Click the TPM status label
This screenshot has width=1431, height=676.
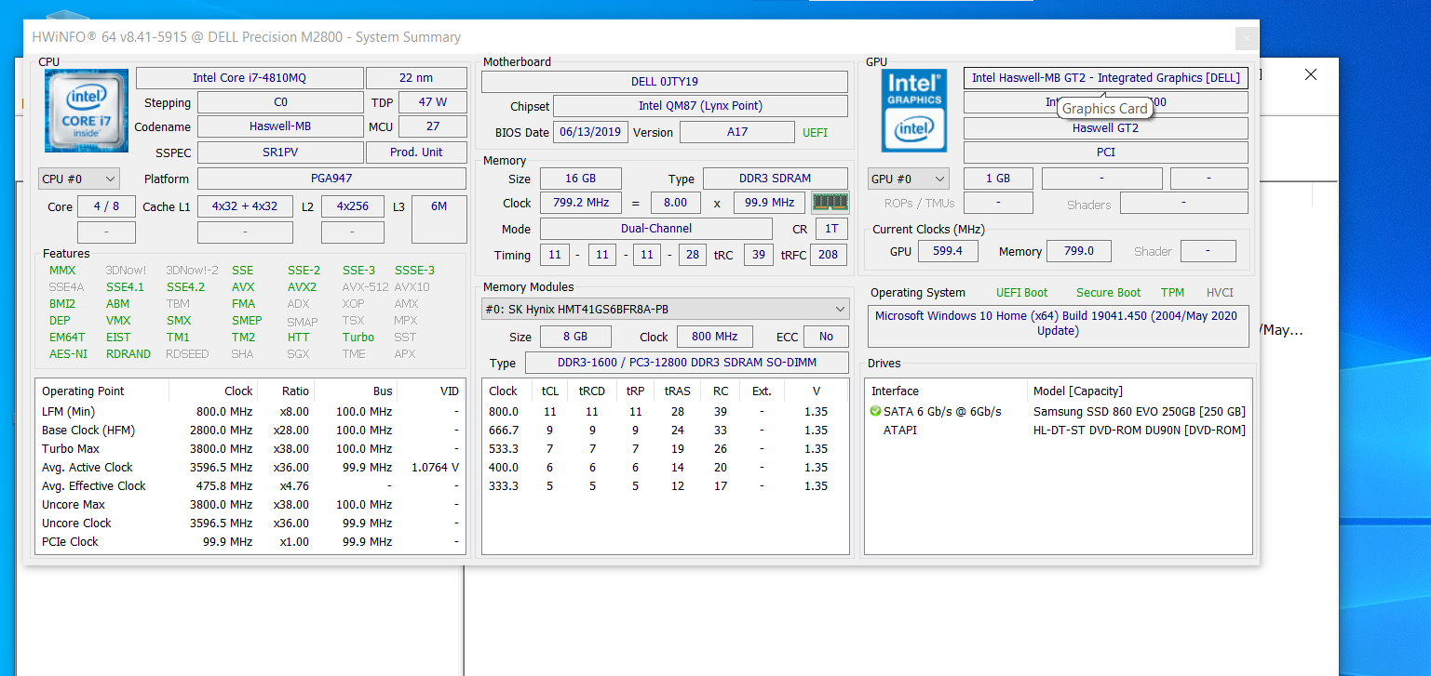pos(1173,293)
